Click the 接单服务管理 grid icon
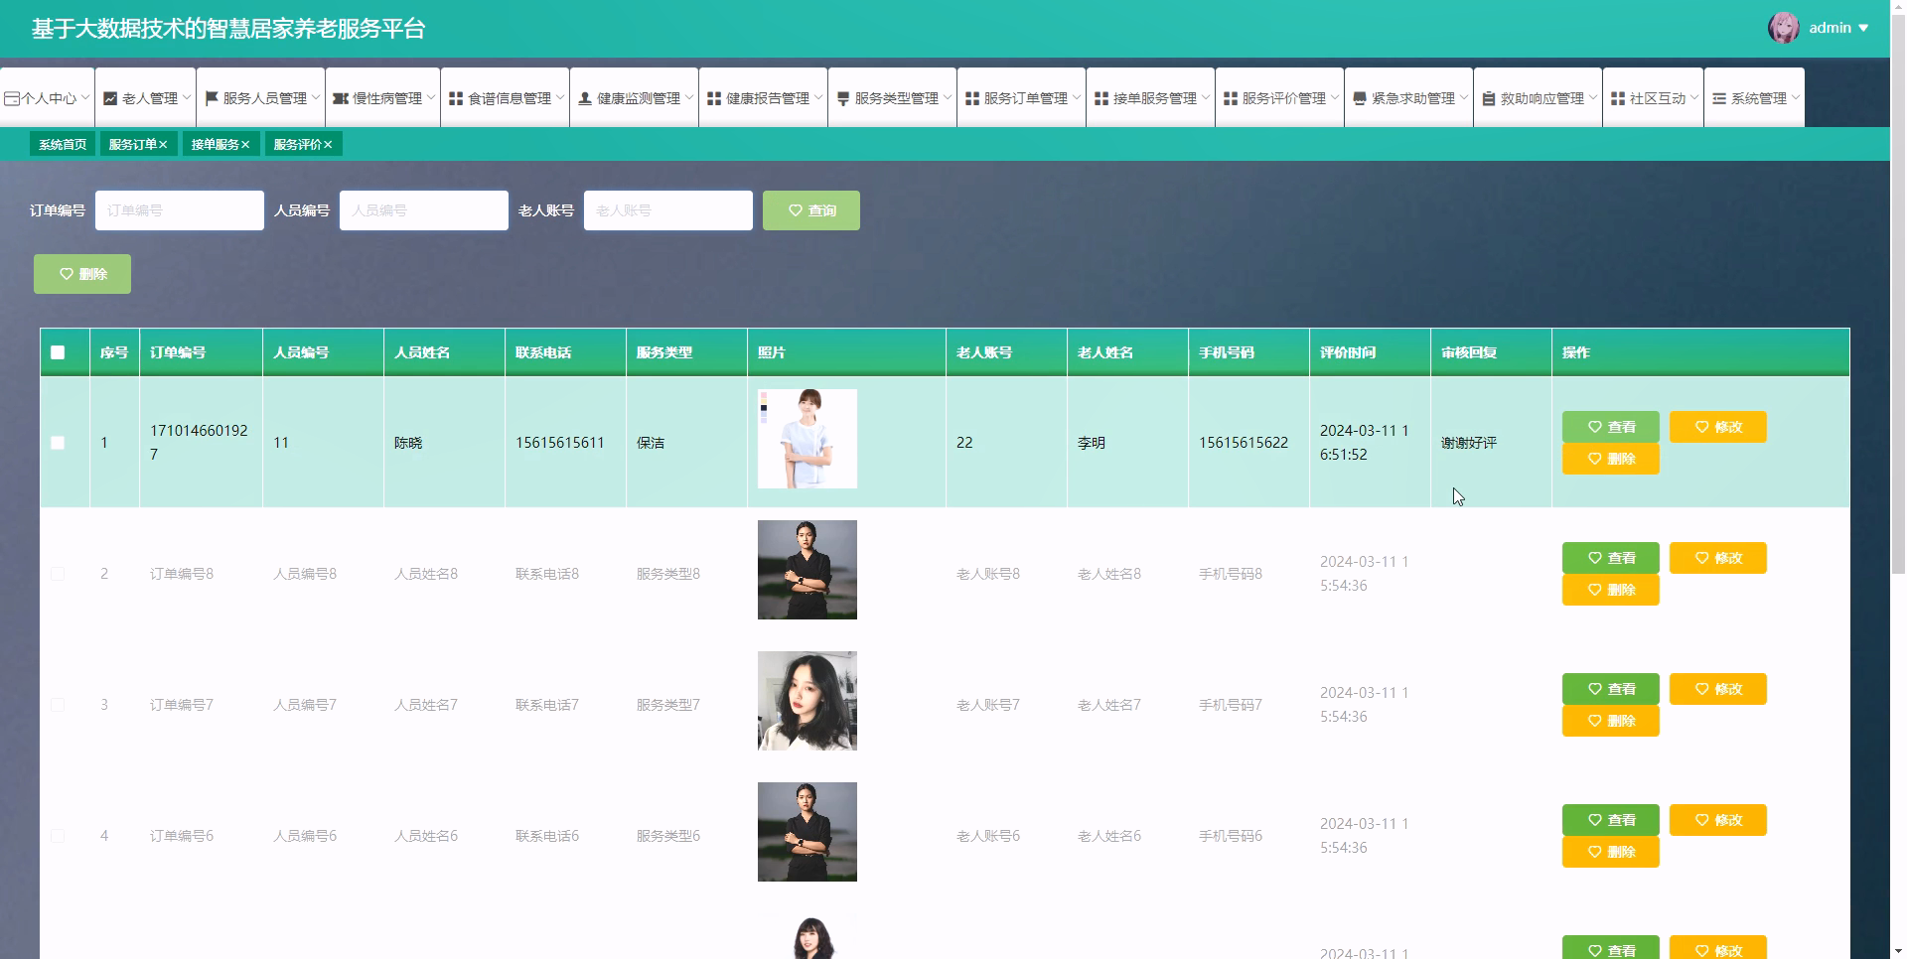The width and height of the screenshot is (1907, 959). 1101,98
